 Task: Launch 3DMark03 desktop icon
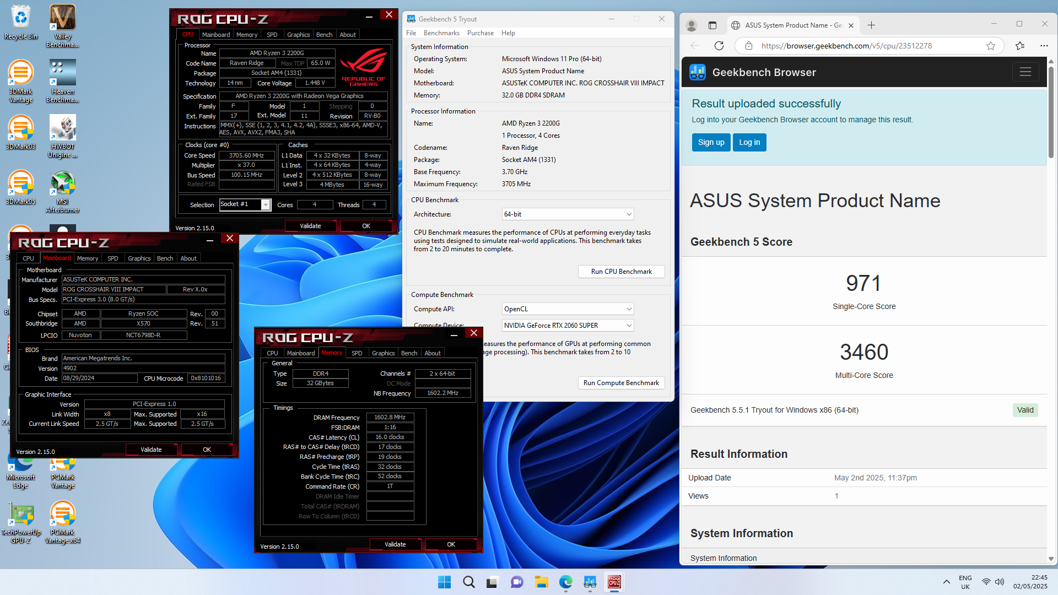point(20,132)
